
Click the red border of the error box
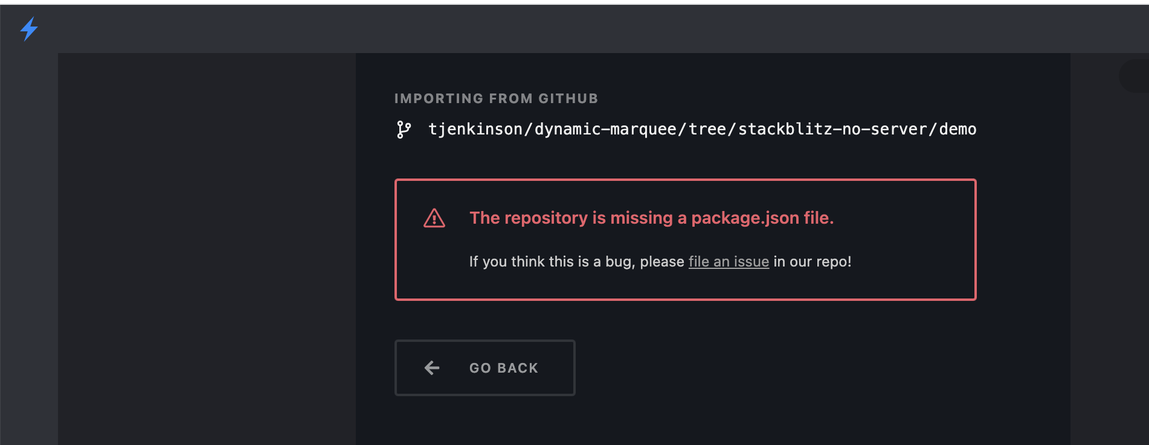click(686, 178)
